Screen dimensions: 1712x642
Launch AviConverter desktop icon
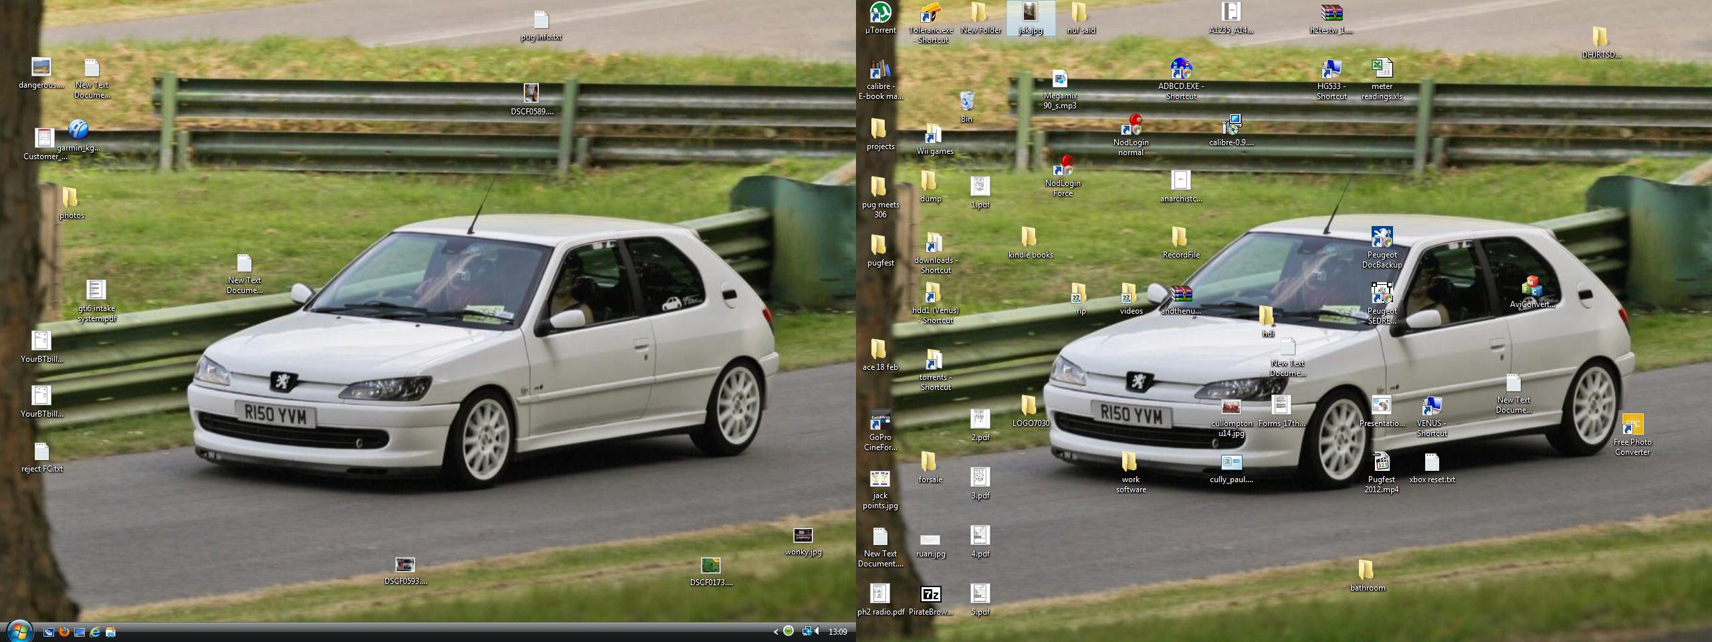click(x=1531, y=287)
